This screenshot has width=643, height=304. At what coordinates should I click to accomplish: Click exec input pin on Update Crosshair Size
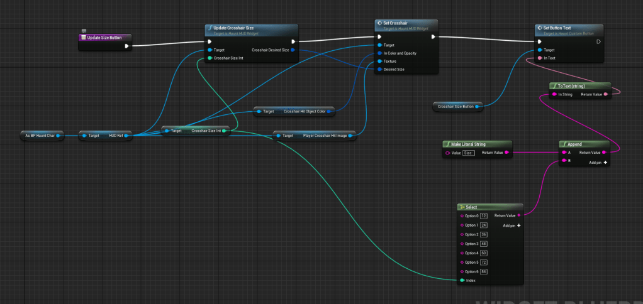(x=210, y=41)
